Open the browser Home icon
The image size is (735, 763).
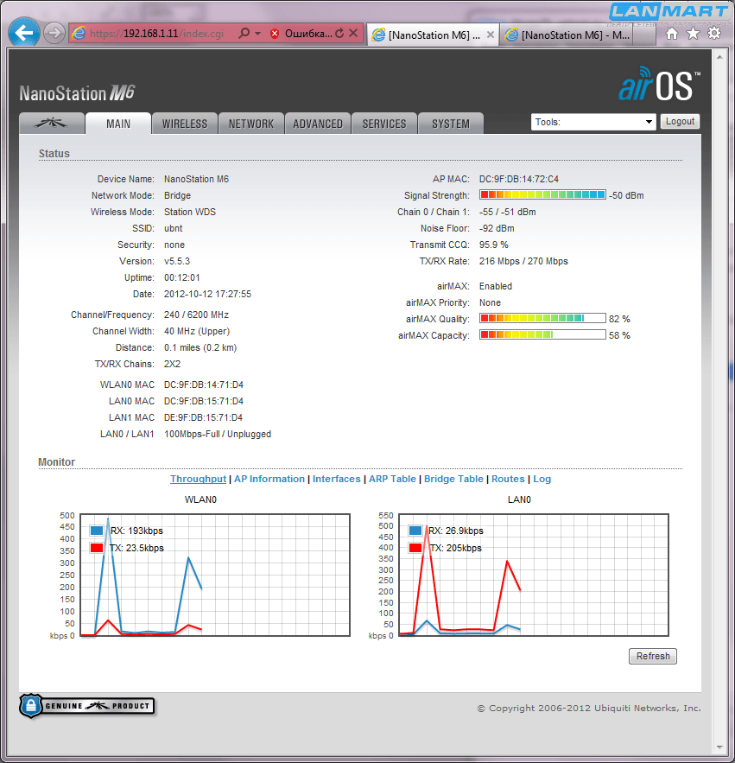[672, 34]
